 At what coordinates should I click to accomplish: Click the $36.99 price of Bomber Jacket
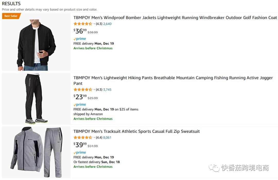click(x=80, y=31)
